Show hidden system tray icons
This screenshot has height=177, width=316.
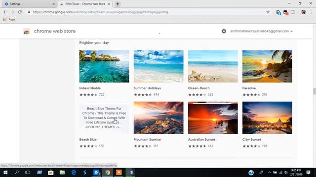[x=270, y=173]
